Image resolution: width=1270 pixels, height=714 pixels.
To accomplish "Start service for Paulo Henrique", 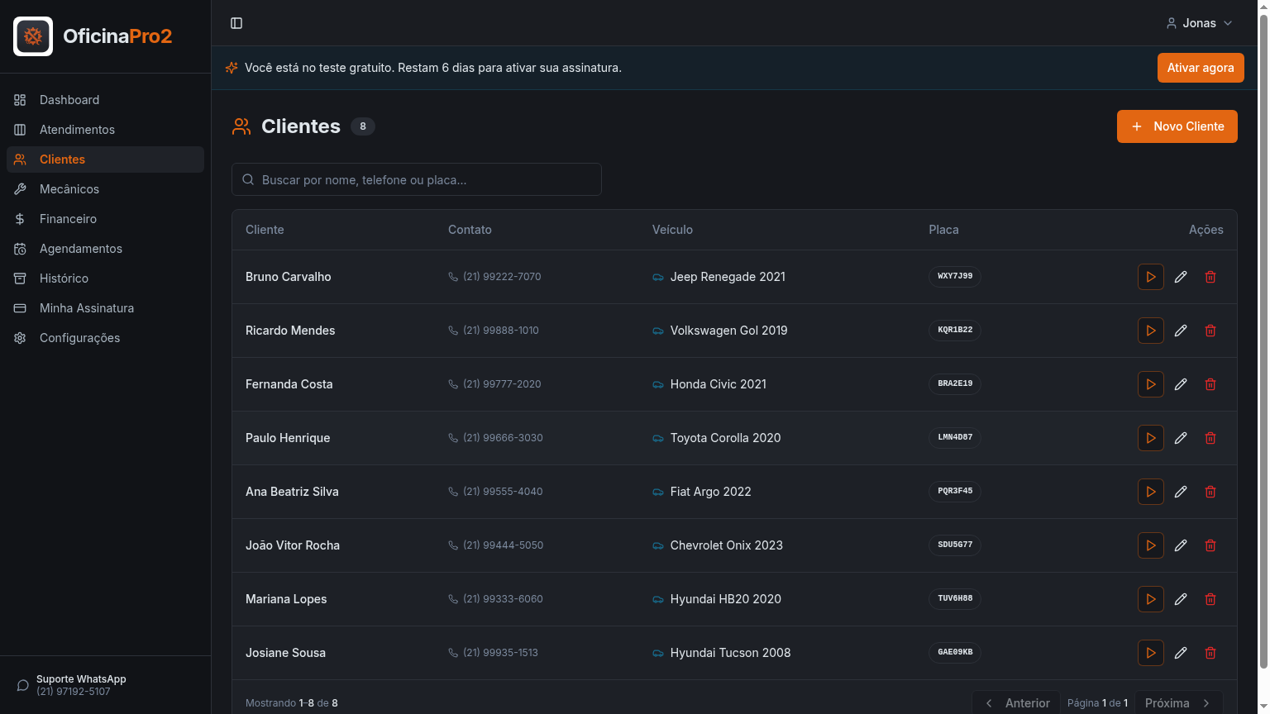I will [x=1151, y=438].
